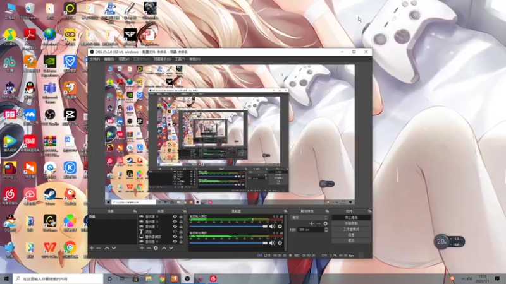Pop out the Controls dock panel
The image size is (506, 284).
click(x=369, y=211)
